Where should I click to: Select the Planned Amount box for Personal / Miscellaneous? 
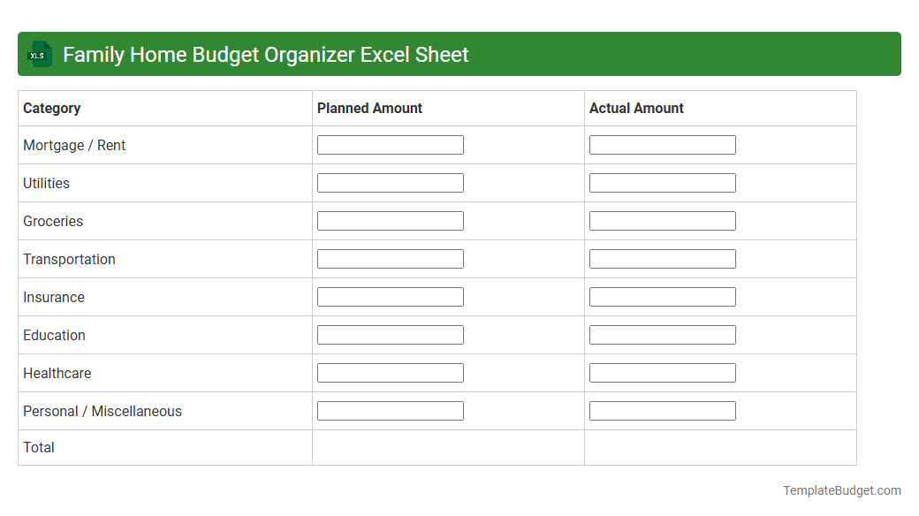point(390,410)
